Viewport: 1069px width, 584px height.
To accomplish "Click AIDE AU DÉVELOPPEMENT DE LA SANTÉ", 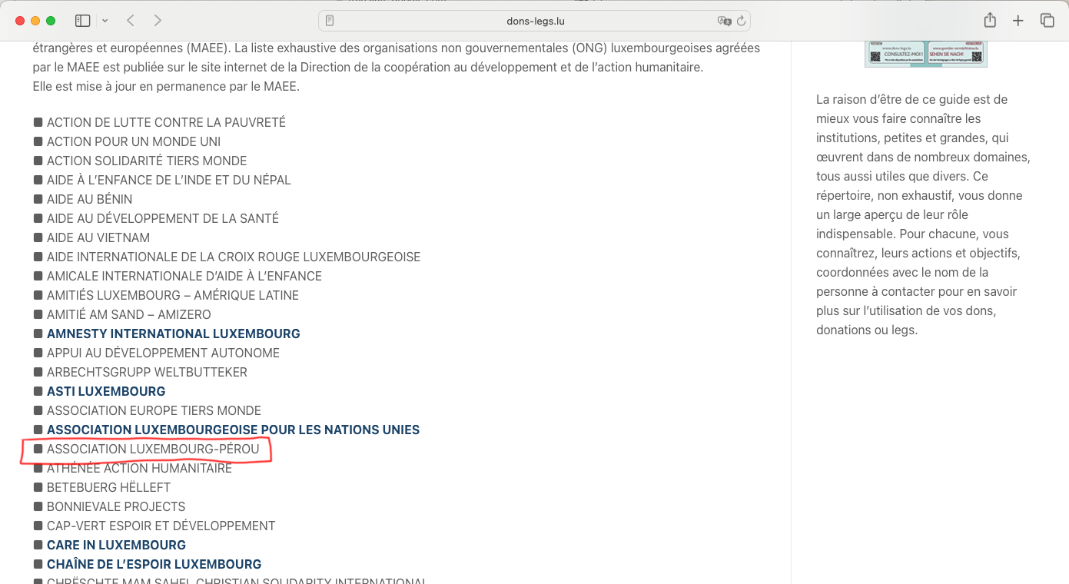I will tap(163, 218).
